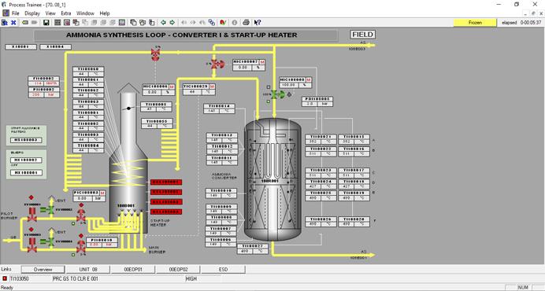Click the cascade windows toolbar icon

tap(133, 23)
